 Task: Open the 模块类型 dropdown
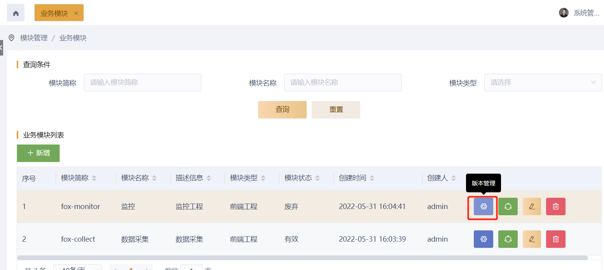click(543, 82)
